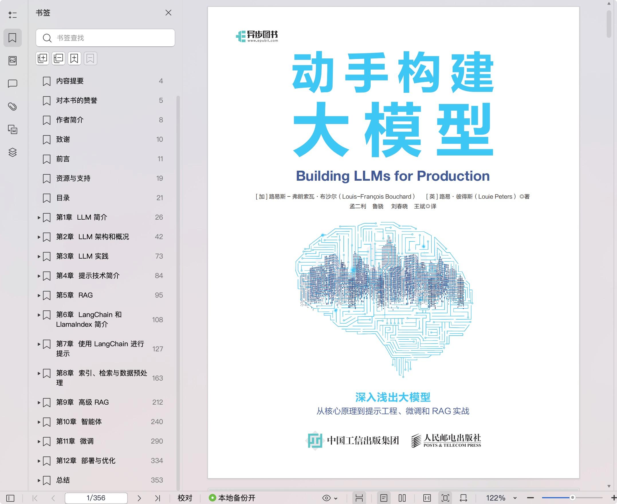Fit page to width icon
Screen dimensions: 617x504
click(x=463, y=498)
